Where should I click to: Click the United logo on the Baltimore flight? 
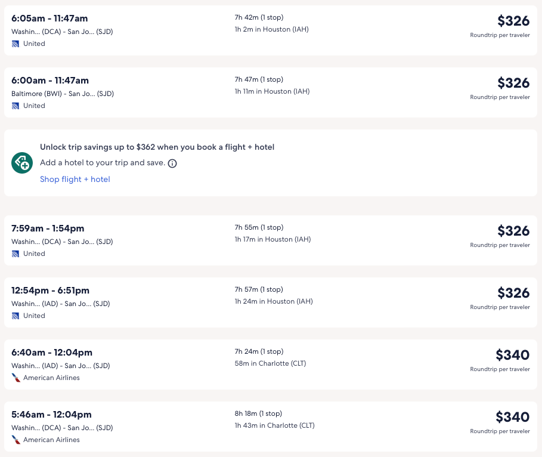(x=16, y=106)
